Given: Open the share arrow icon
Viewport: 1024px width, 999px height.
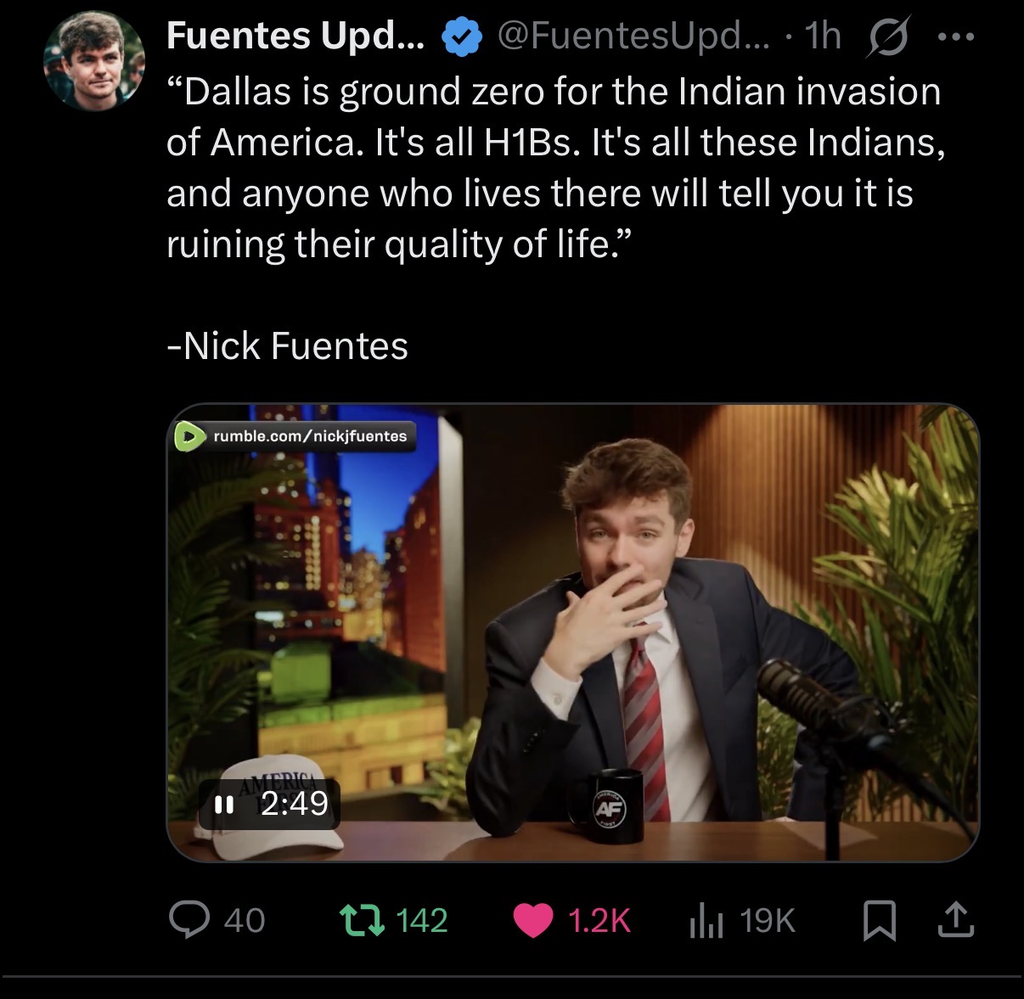Looking at the screenshot, I should click(x=955, y=920).
